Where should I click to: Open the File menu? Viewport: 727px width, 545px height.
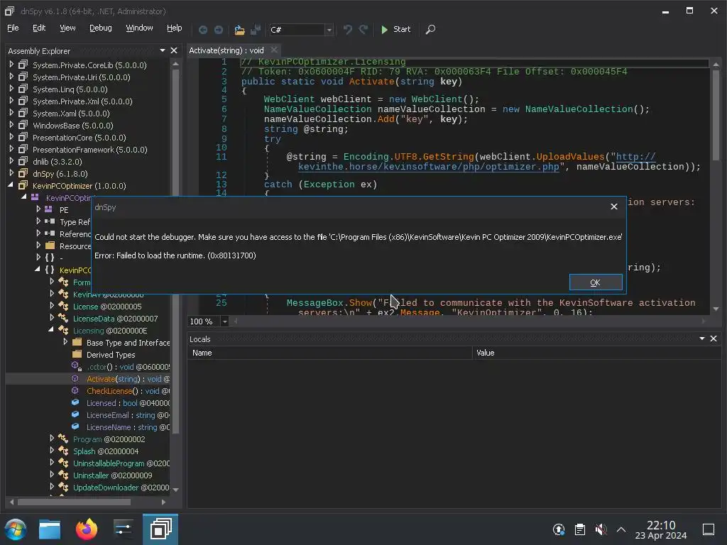click(13, 28)
